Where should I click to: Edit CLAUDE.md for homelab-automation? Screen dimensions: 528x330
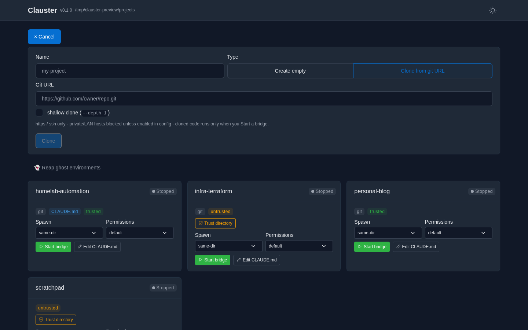tap(97, 247)
